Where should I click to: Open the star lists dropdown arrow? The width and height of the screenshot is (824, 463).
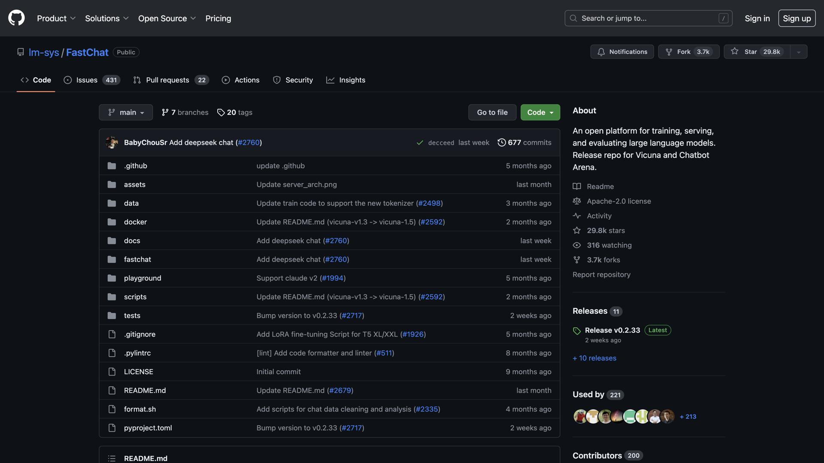[799, 52]
